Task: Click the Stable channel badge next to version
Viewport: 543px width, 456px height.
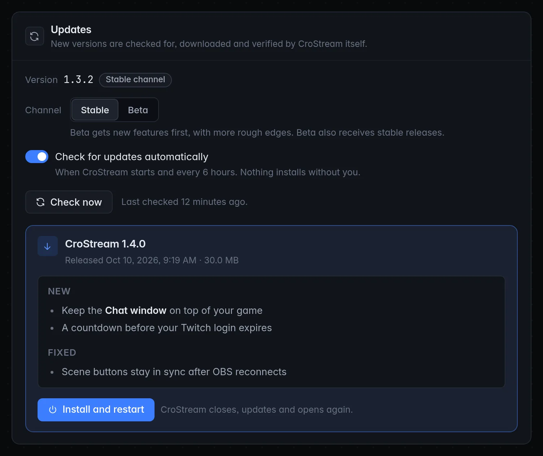Action: [x=135, y=80]
